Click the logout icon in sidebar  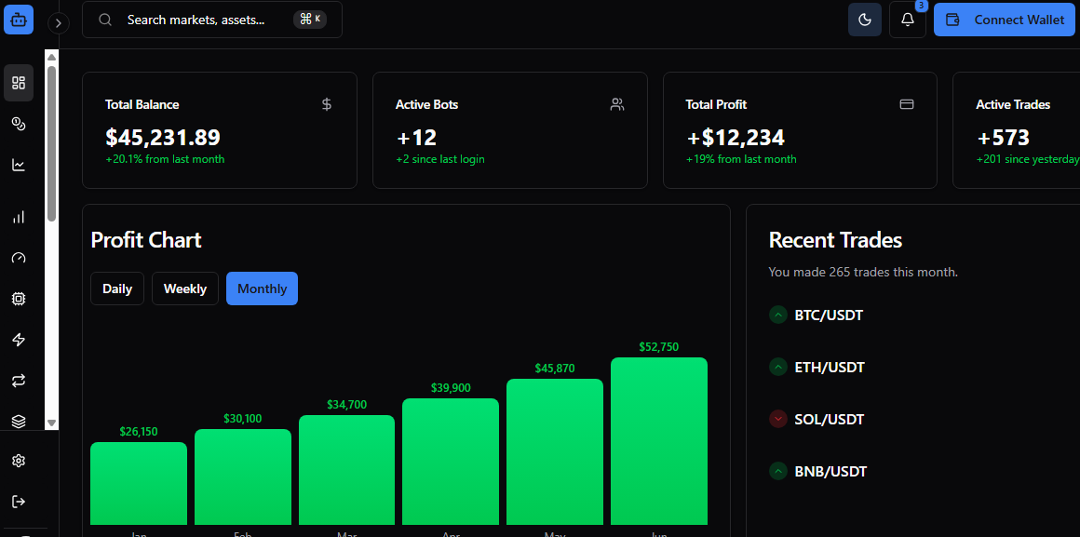[x=19, y=502]
